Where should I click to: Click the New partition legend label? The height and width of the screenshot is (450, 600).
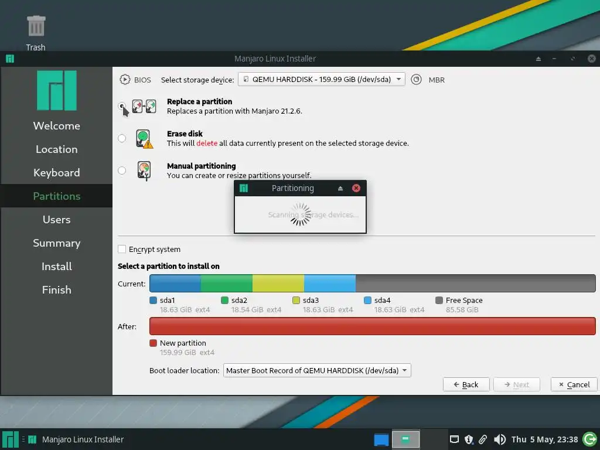tap(183, 343)
